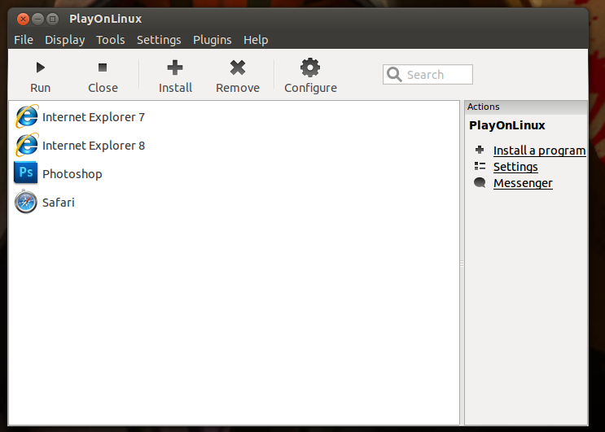Open the Settings menu in menu bar

159,40
